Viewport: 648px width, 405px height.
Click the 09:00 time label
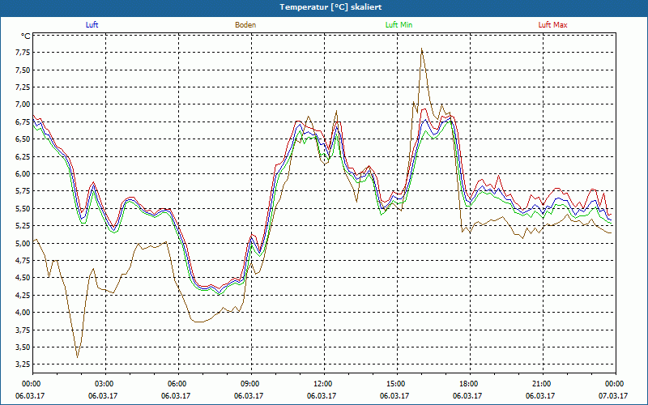(249, 384)
